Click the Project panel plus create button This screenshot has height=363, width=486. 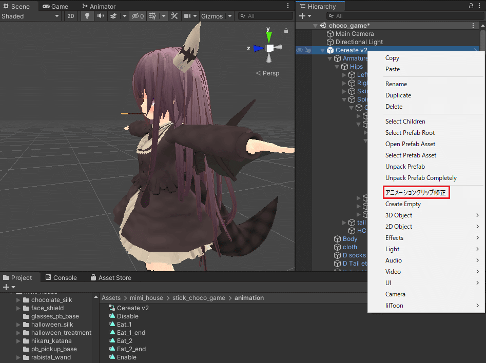(x=6, y=287)
